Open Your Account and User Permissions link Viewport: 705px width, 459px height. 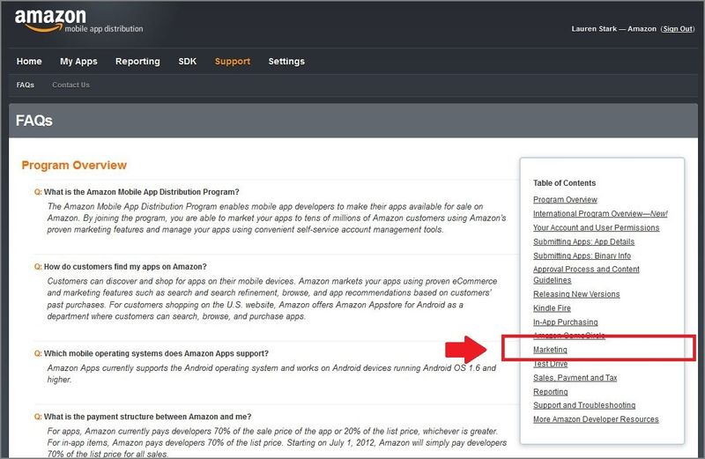[597, 227]
